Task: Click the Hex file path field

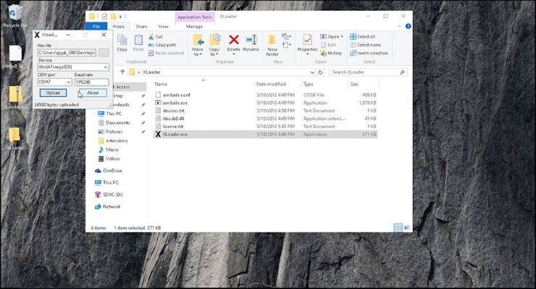Action: (x=67, y=53)
